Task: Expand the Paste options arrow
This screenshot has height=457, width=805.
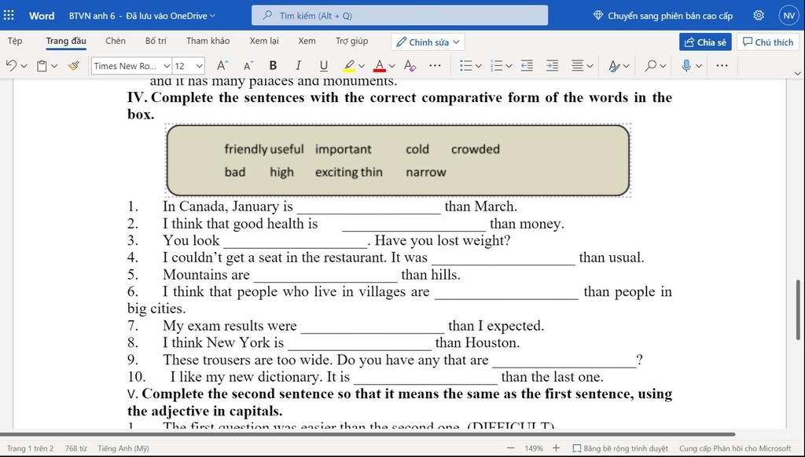Action: pyautogui.click(x=54, y=66)
